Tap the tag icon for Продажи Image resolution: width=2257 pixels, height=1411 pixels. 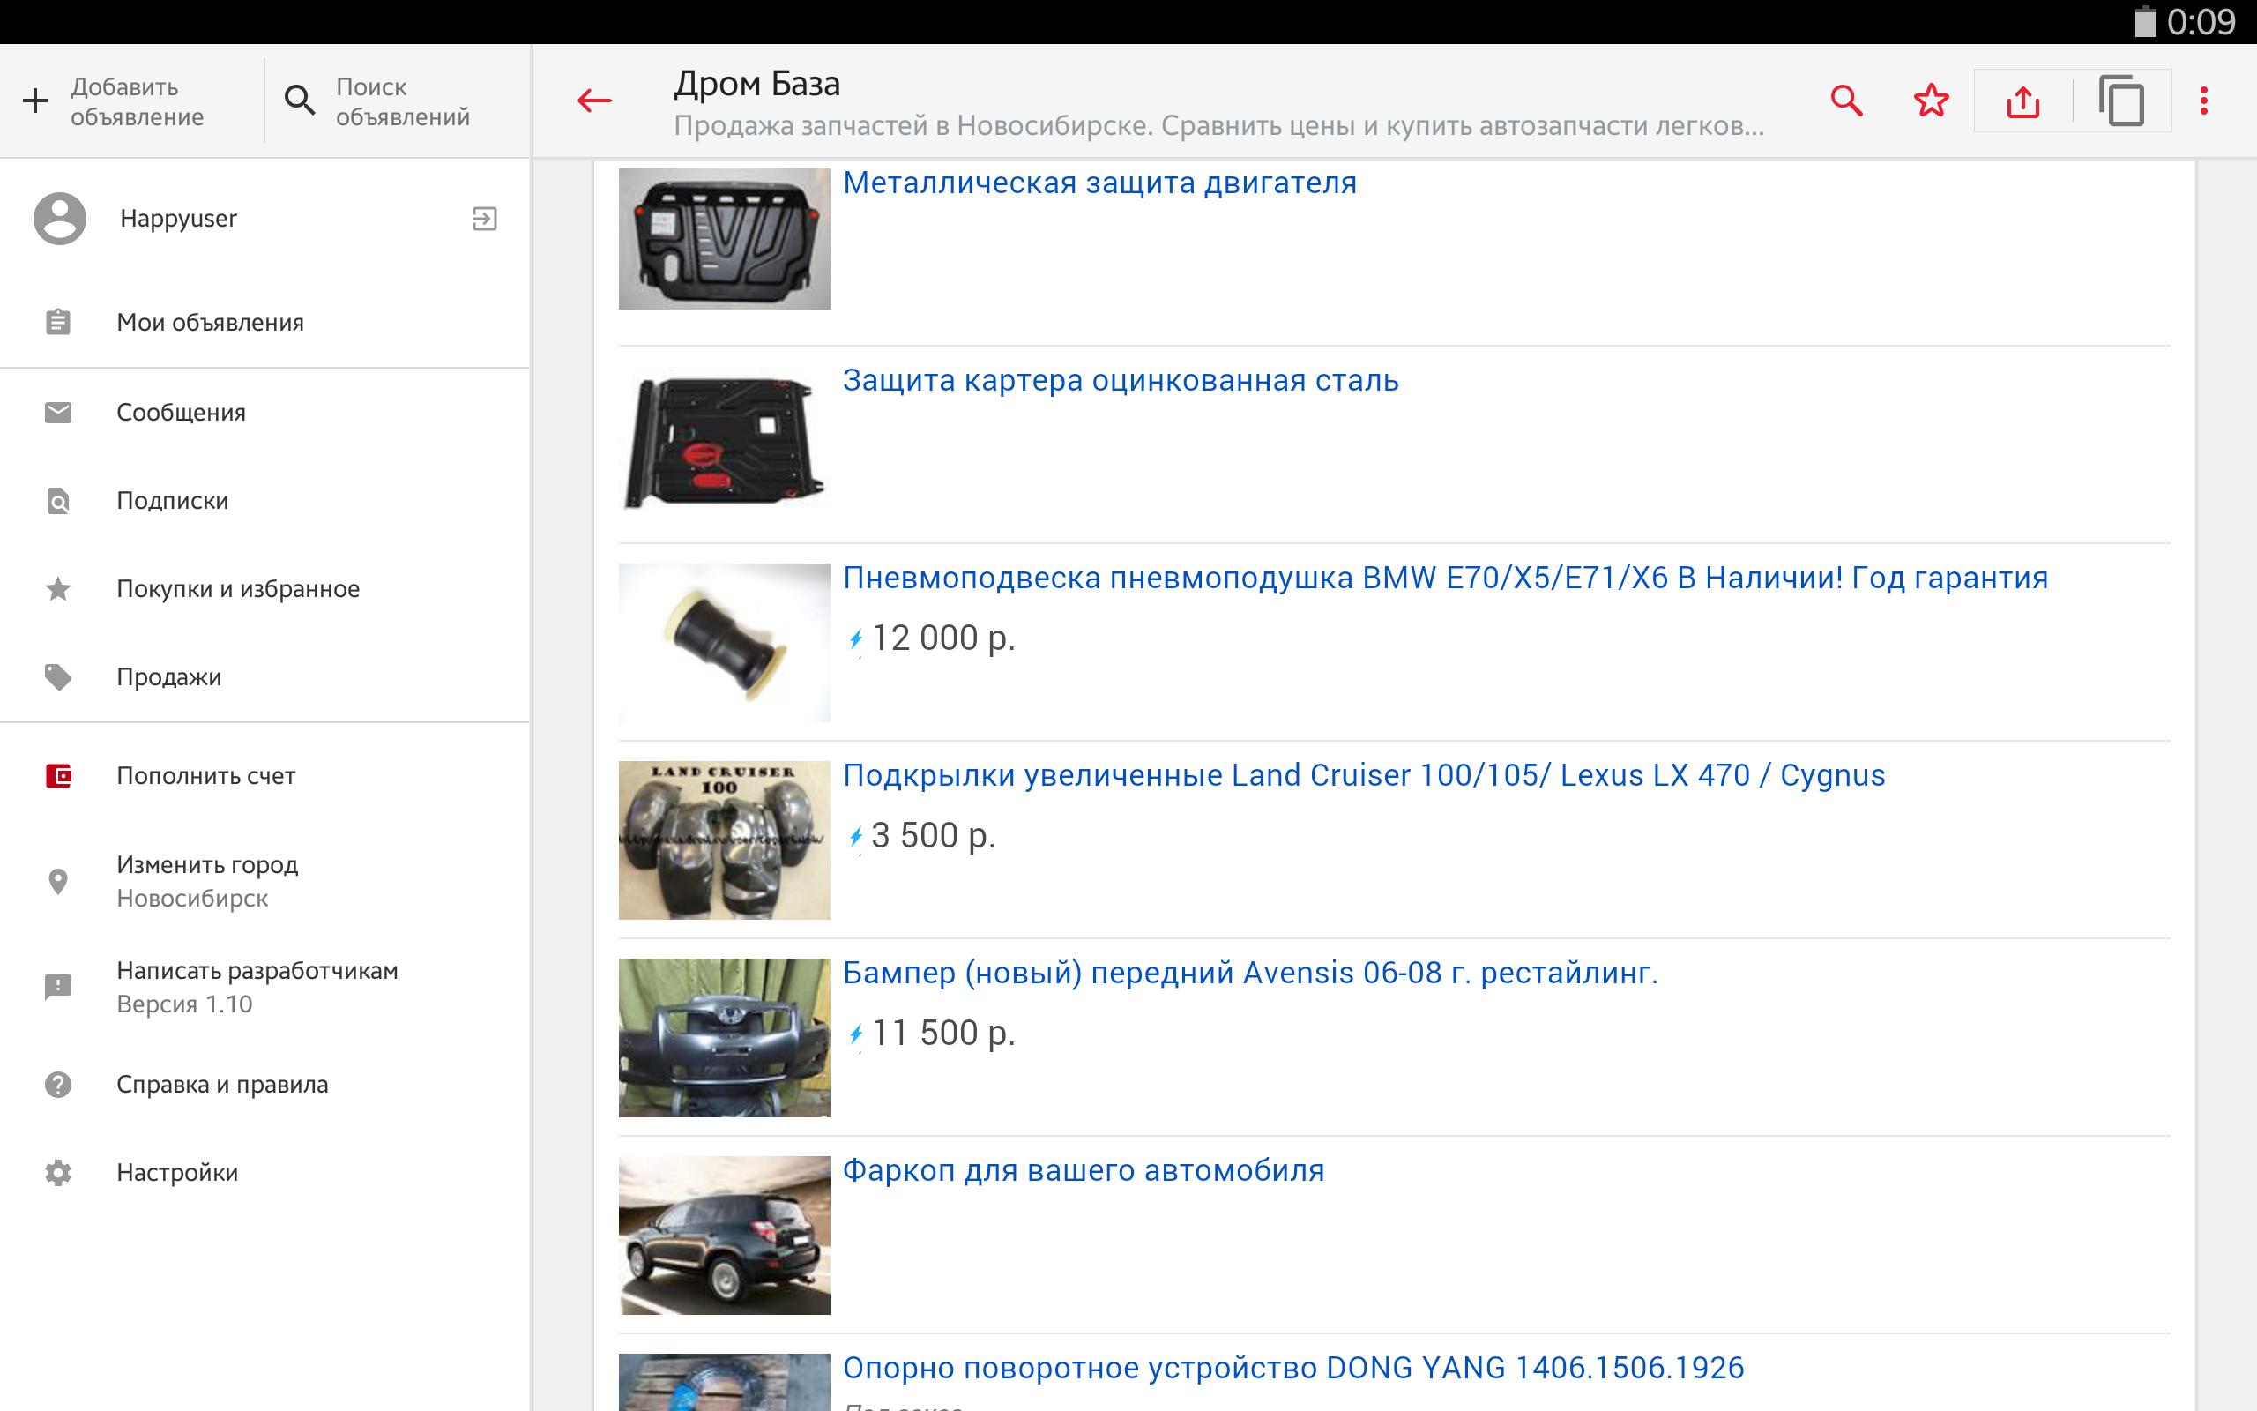(58, 676)
